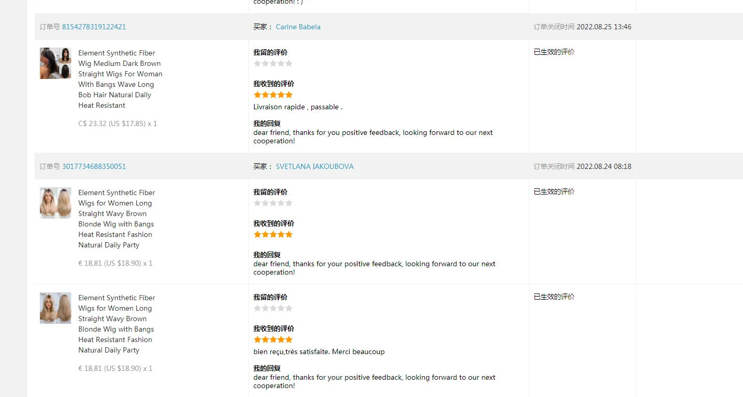The image size is (743, 397).
Task: Click the order closed time 2022.08.25 13:46
Action: 604,27
